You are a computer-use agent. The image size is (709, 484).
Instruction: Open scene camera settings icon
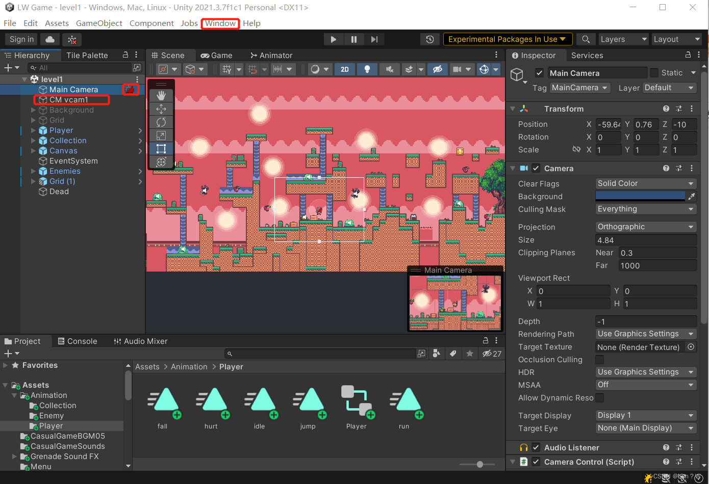(x=457, y=69)
